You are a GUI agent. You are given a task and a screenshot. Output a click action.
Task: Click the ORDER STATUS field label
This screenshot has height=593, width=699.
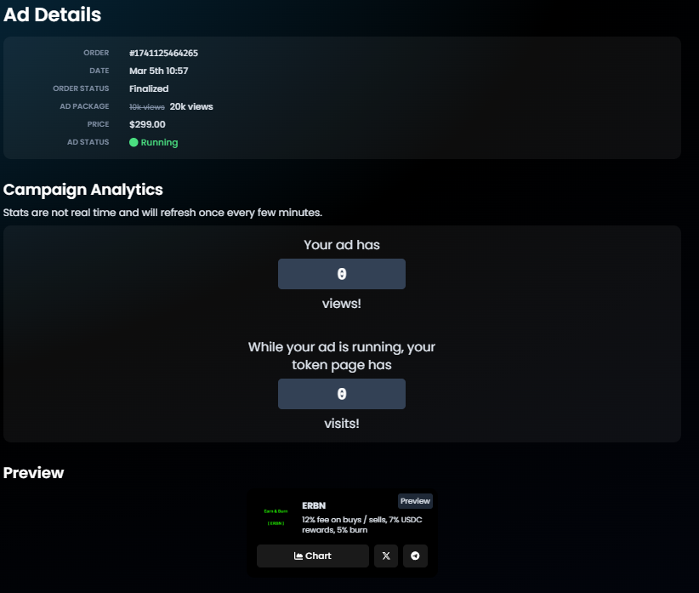click(x=81, y=88)
